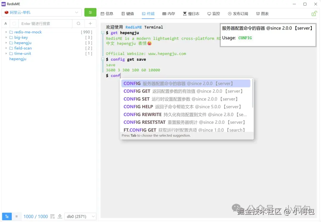Select the CONFIG GET suggestion

tap(186, 91)
